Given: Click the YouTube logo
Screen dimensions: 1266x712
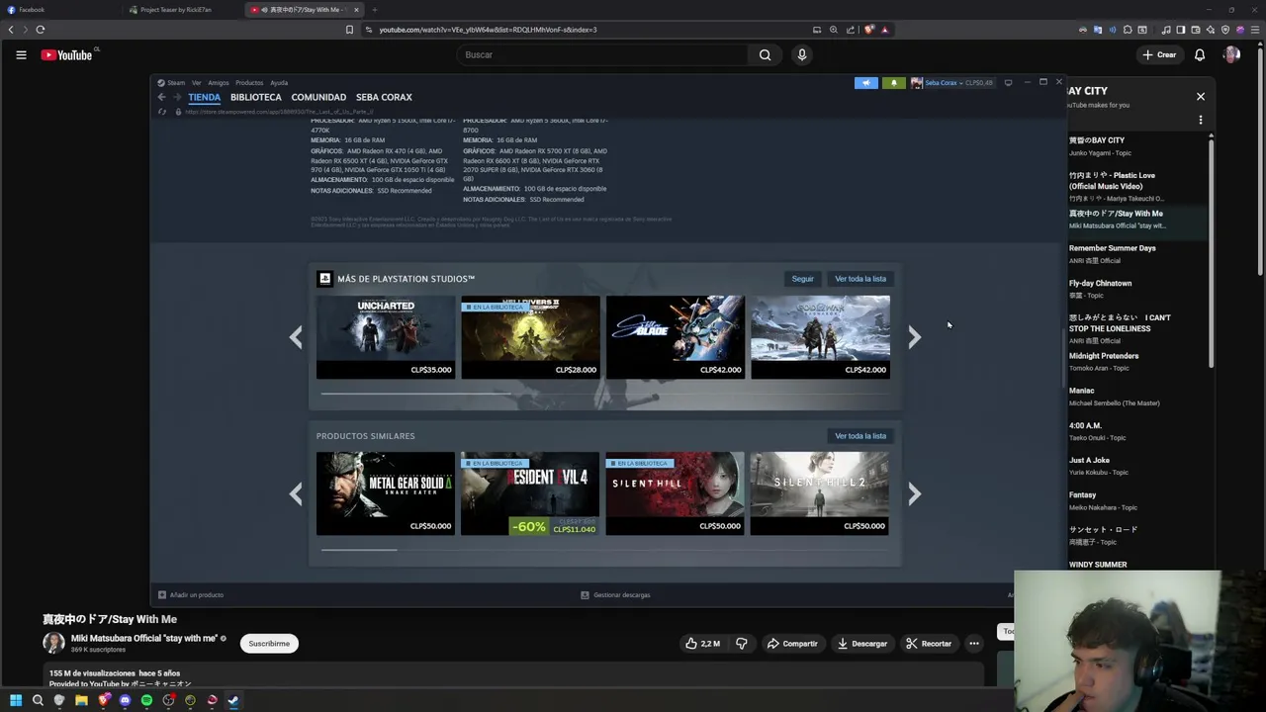Looking at the screenshot, I should [x=67, y=55].
